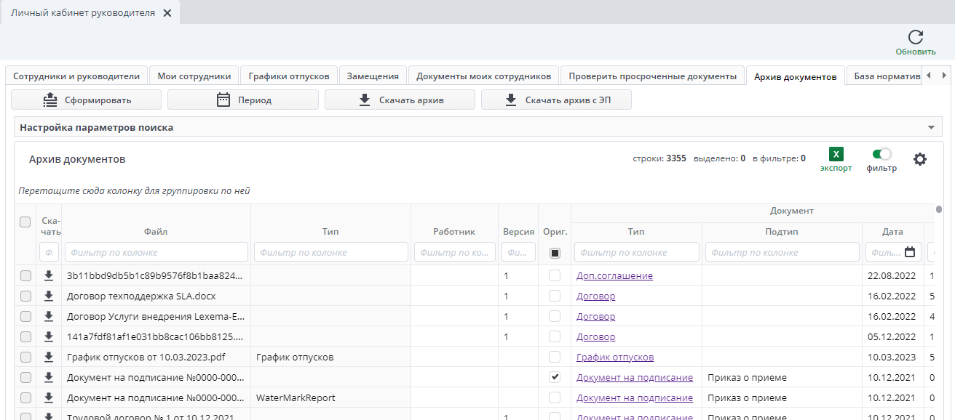Check Ориг. checkbox for WaterMarkReport row
The height and width of the screenshot is (420, 955).
(555, 397)
